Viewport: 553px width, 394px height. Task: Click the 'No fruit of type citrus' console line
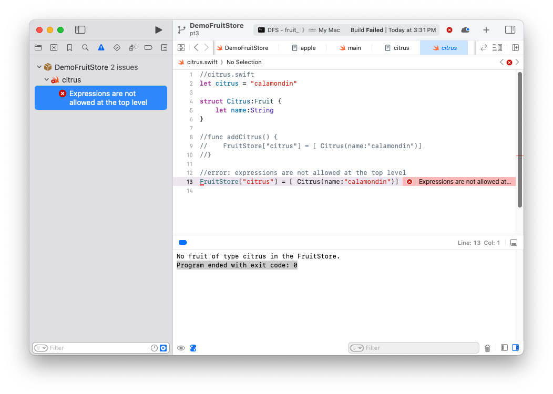(x=258, y=256)
